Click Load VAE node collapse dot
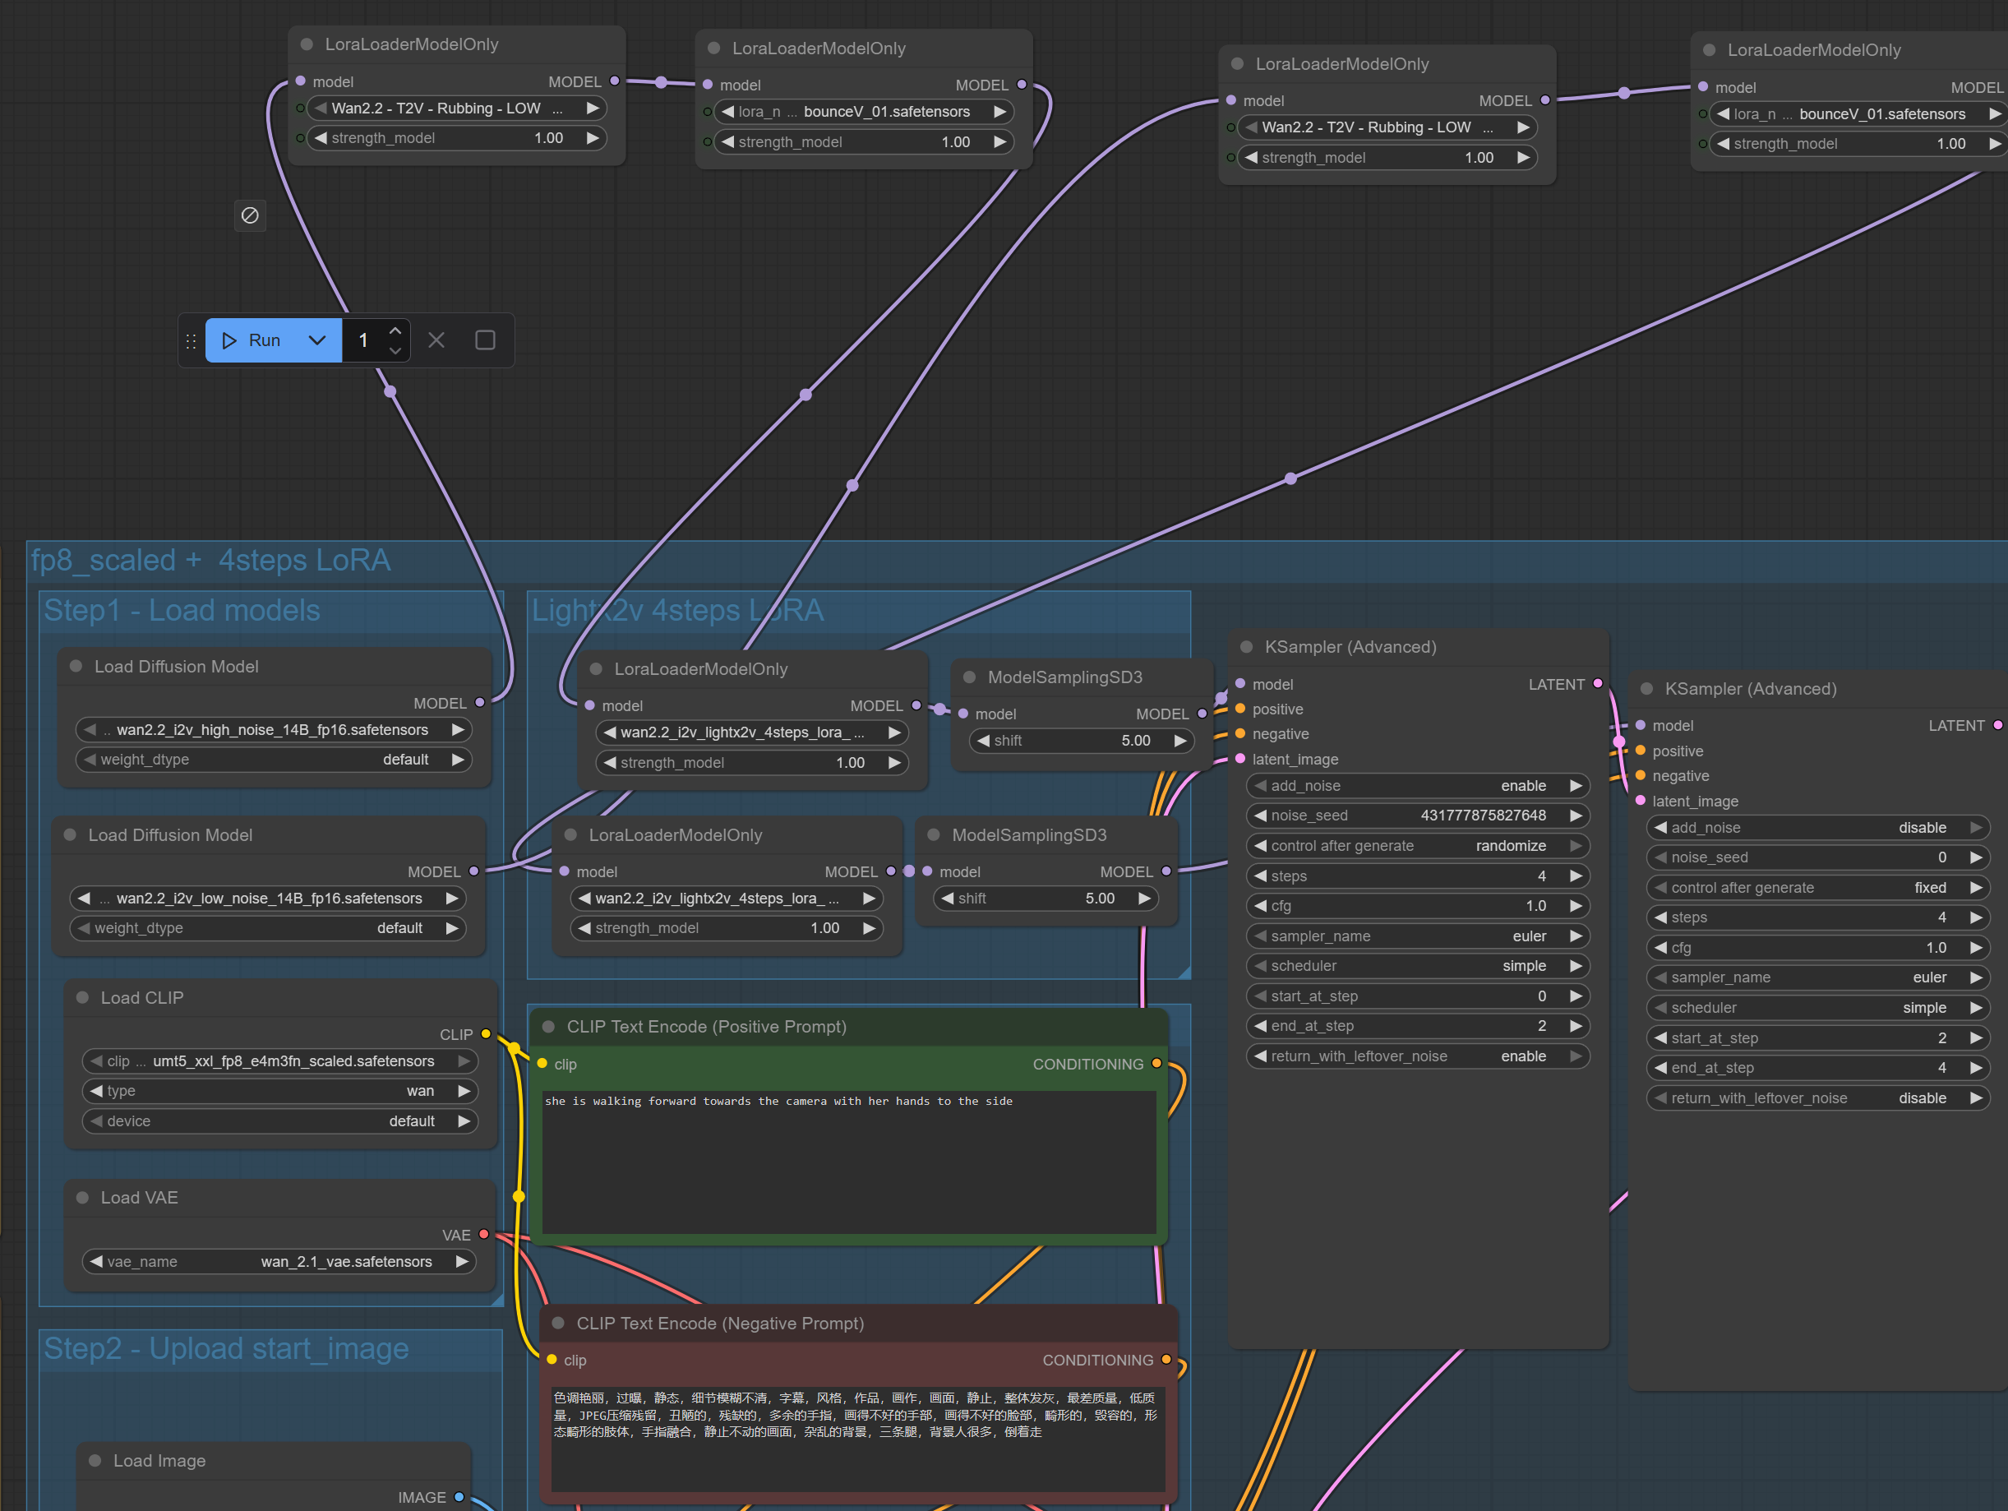Viewport: 2008px width, 1511px height. pyautogui.click(x=83, y=1198)
